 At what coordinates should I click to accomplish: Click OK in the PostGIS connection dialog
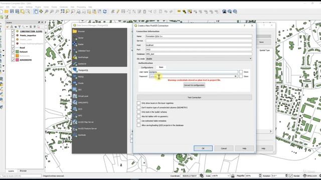pos(203,148)
